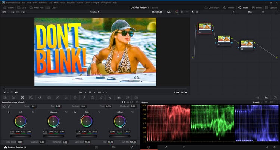Screen dimensions: 280x150
Task: Open the qualifier picker dropdown arrow below viewer
Action: (x=8, y=92)
